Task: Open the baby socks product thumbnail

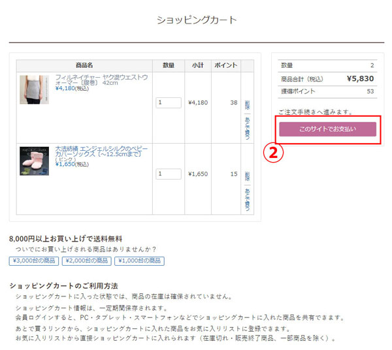Action: pyautogui.click(x=34, y=161)
